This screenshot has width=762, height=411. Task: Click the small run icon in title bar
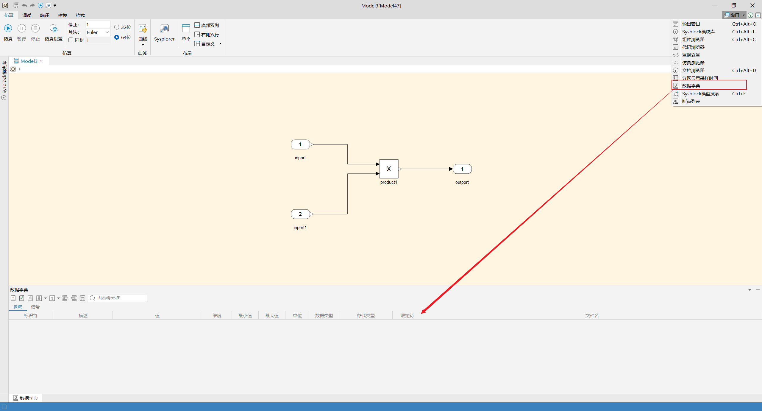pos(40,5)
